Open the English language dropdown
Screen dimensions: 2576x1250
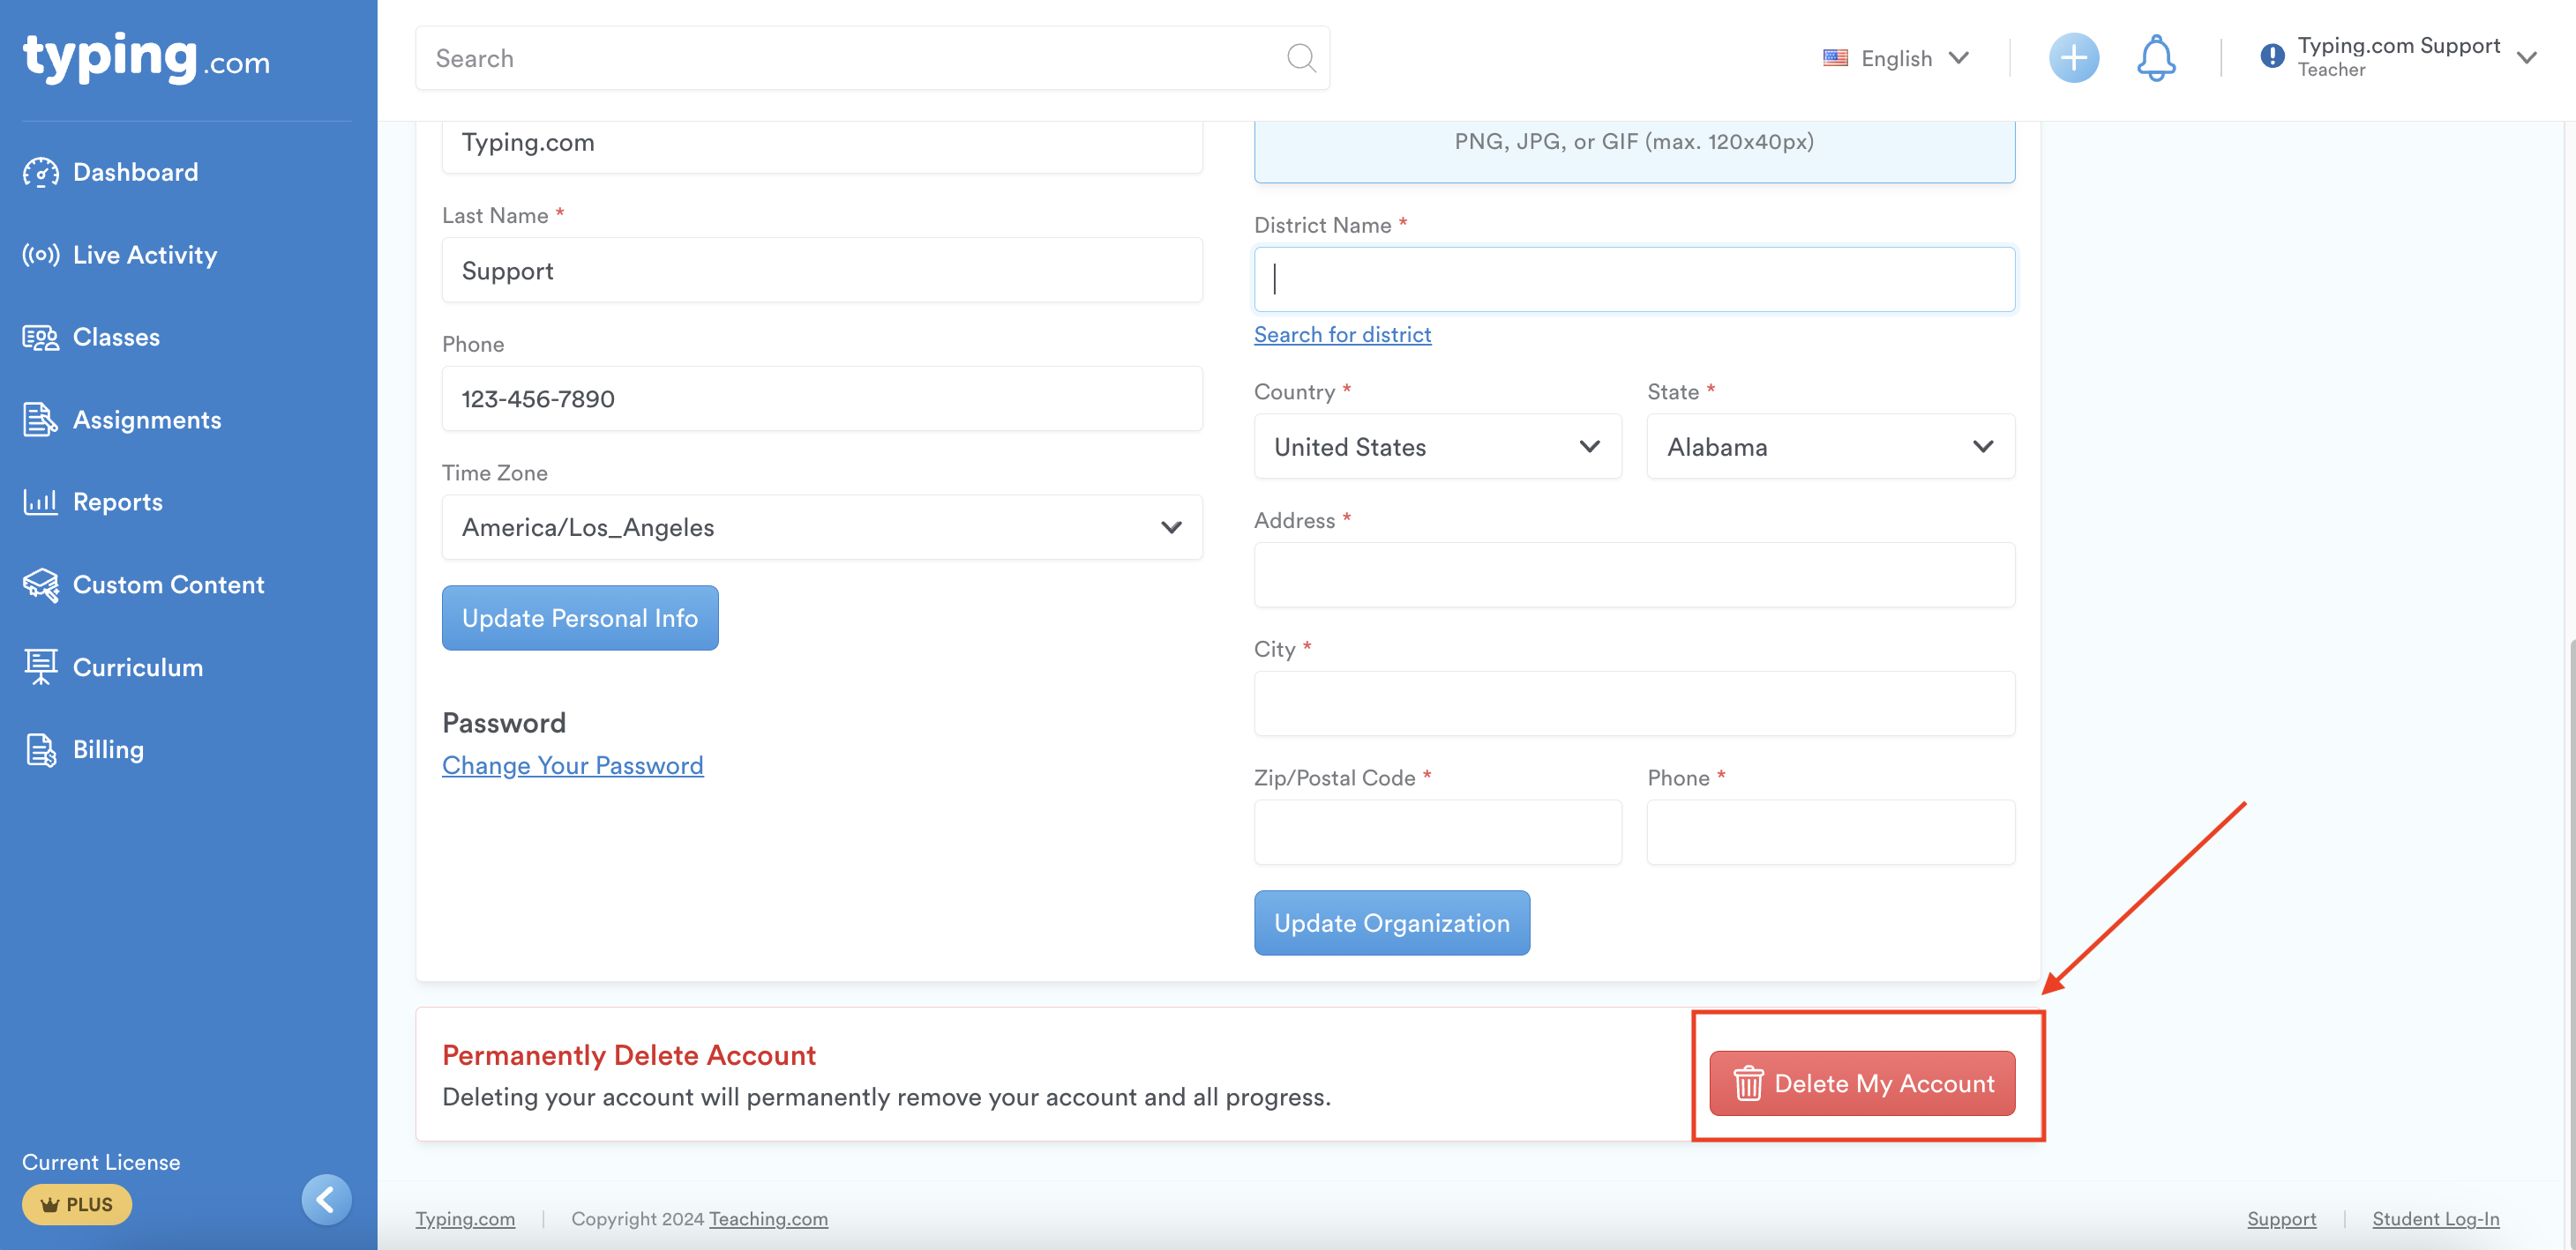click(x=1896, y=58)
